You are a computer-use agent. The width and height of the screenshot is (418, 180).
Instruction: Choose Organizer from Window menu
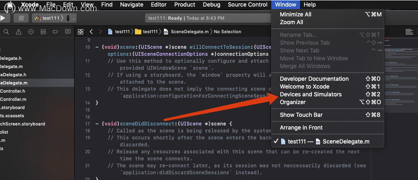(328, 102)
